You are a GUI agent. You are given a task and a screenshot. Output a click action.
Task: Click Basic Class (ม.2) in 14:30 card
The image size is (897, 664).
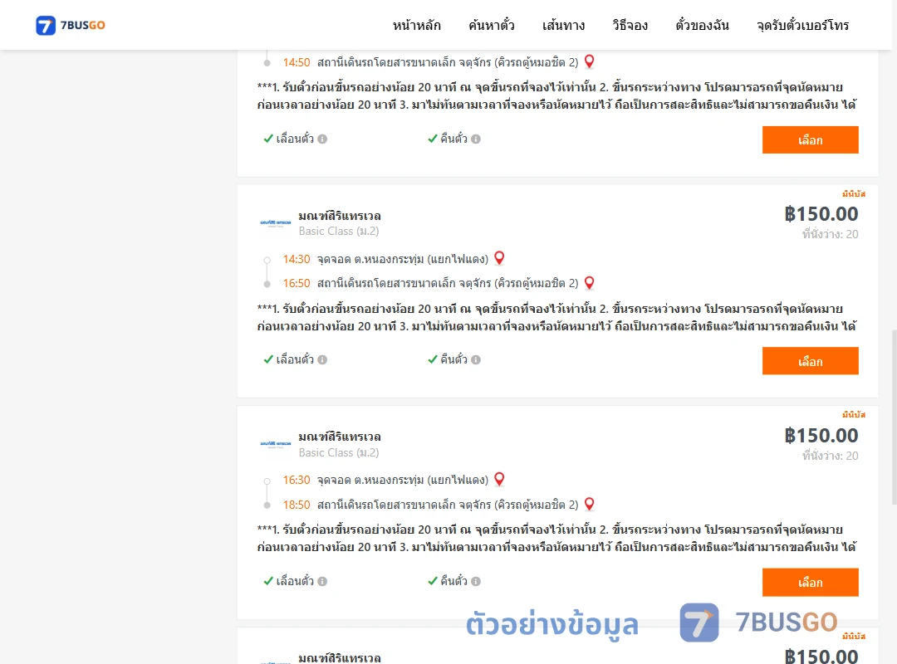[339, 231]
